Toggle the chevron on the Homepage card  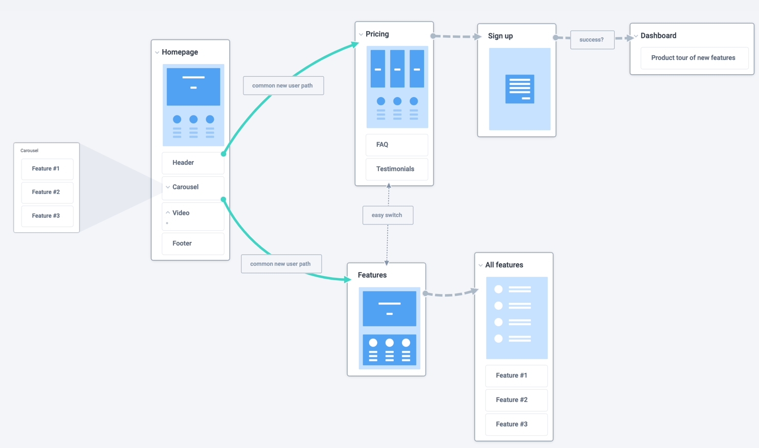point(157,52)
